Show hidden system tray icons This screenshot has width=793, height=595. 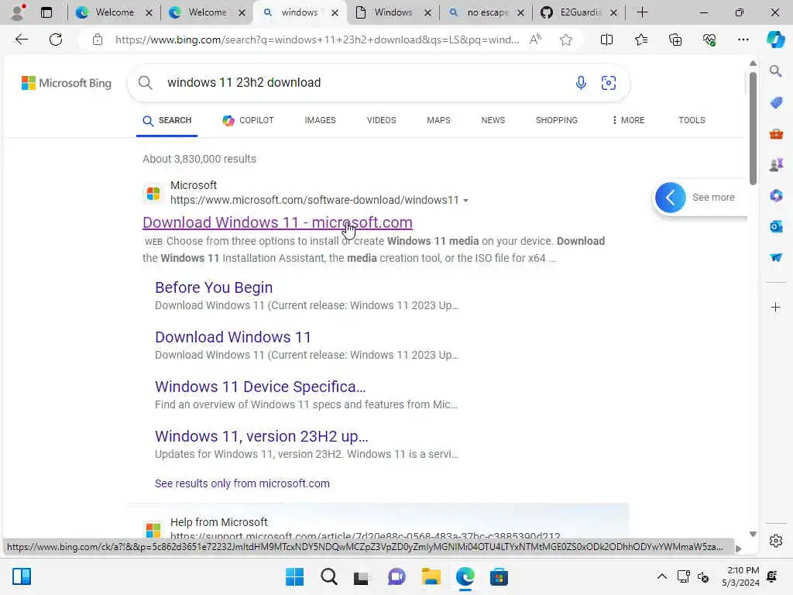[661, 576]
